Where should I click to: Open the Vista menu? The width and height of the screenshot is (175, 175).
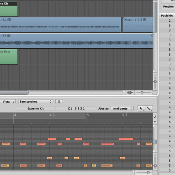pos(8,101)
